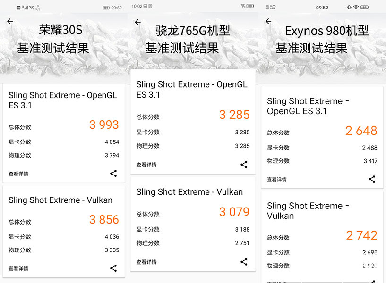Click the orange overall score 2 648
This screenshot has width=386, height=283.
point(361,131)
